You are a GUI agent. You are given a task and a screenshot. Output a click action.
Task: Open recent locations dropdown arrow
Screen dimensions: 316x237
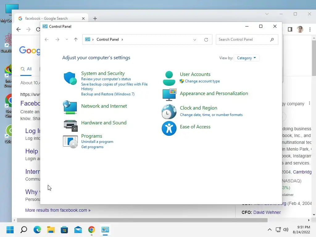(67, 39)
